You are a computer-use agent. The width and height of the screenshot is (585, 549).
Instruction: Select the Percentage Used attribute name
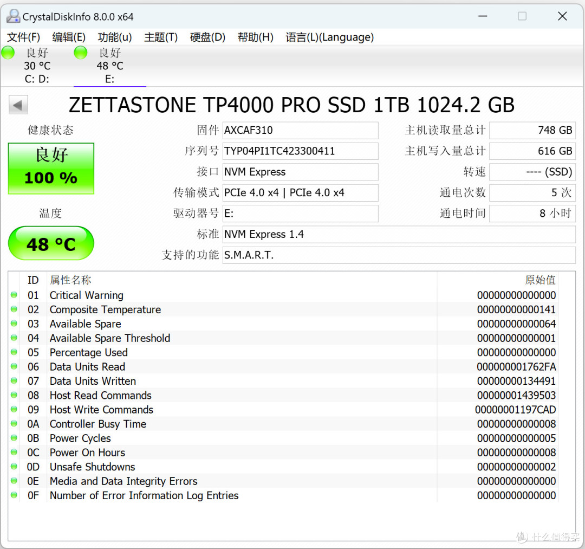tap(89, 352)
